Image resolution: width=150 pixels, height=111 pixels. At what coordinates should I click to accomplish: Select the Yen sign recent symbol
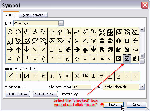(60, 76)
